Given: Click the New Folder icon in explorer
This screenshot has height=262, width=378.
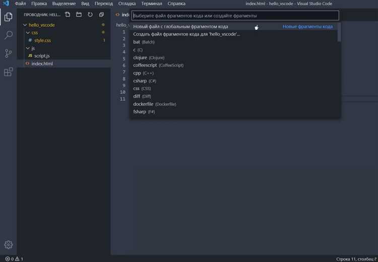Looking at the screenshot, I should (x=79, y=15).
